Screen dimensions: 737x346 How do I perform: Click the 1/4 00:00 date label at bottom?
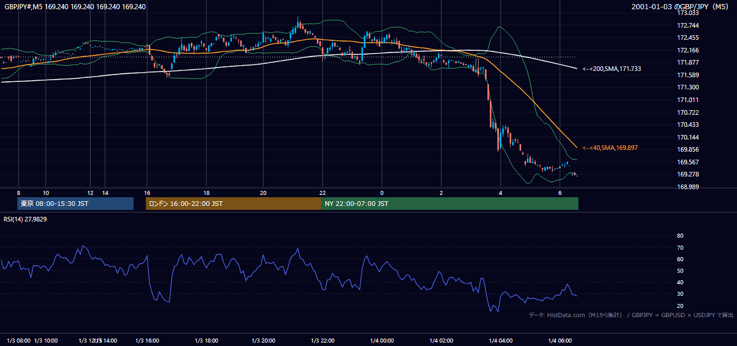[x=381, y=341]
